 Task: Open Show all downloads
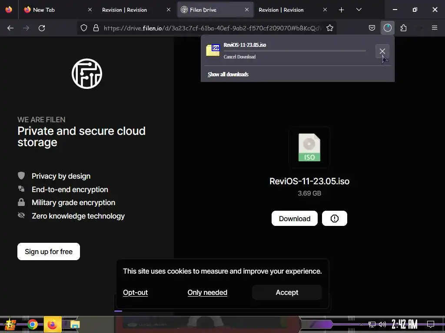click(228, 74)
